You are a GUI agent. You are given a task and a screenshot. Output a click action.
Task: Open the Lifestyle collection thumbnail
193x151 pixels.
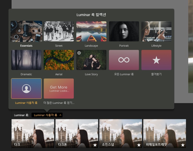(156, 31)
